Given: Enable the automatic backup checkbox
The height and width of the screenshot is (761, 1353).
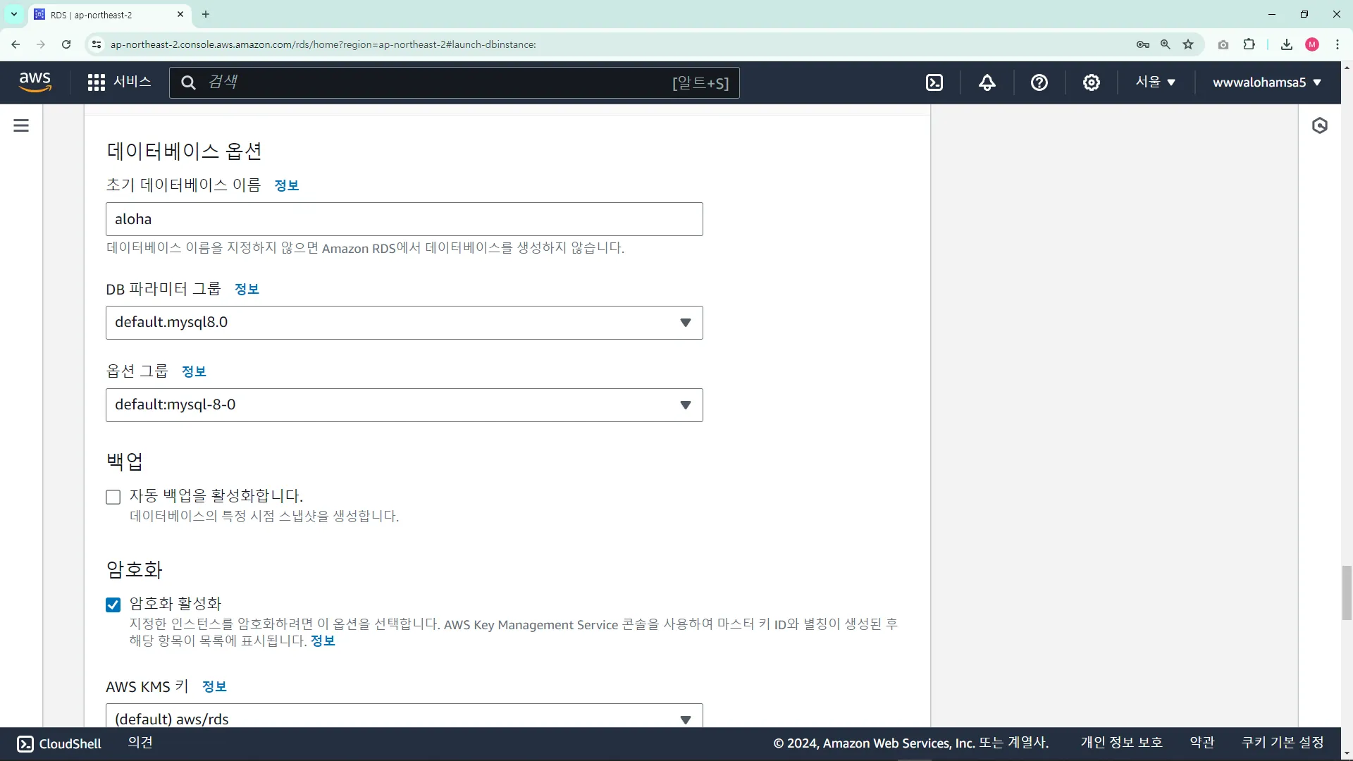Looking at the screenshot, I should click(x=113, y=497).
